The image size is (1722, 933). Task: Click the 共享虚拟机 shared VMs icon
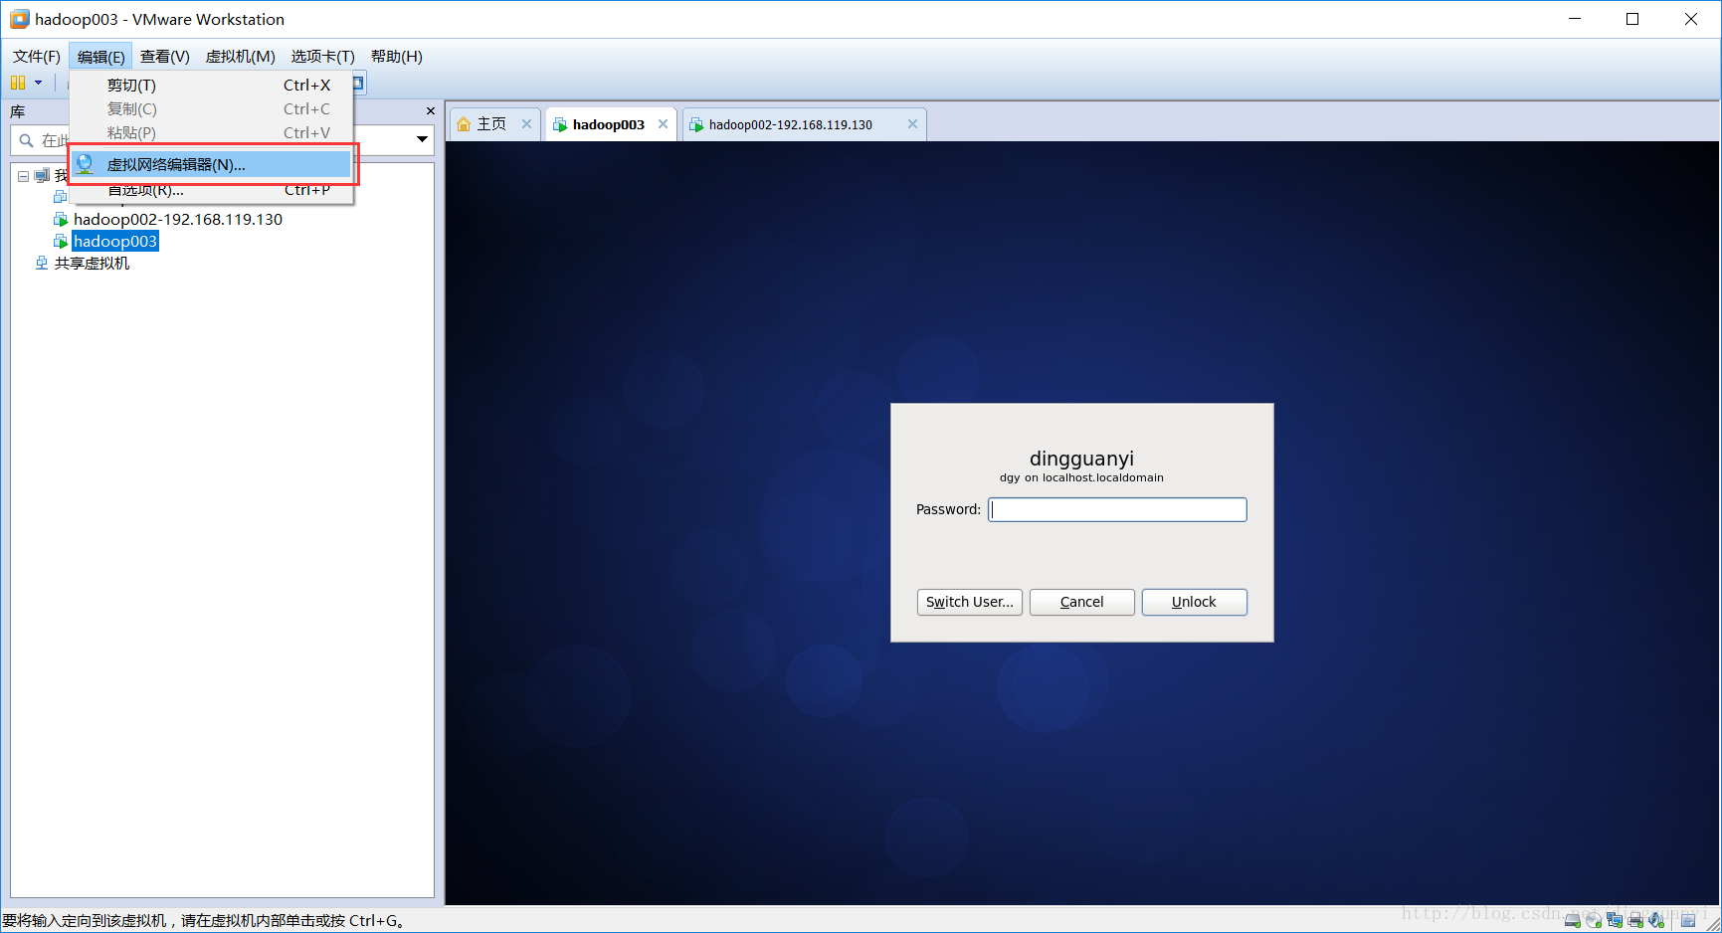point(42,263)
